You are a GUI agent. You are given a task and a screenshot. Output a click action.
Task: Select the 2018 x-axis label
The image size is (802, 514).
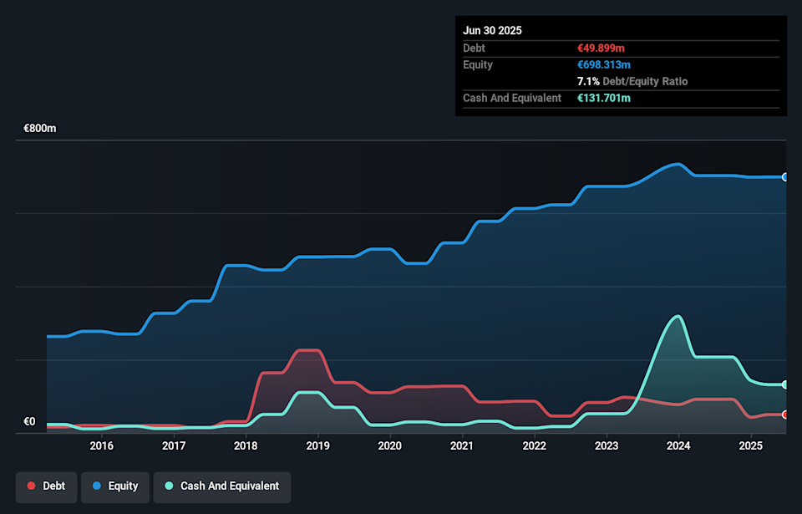[246, 446]
